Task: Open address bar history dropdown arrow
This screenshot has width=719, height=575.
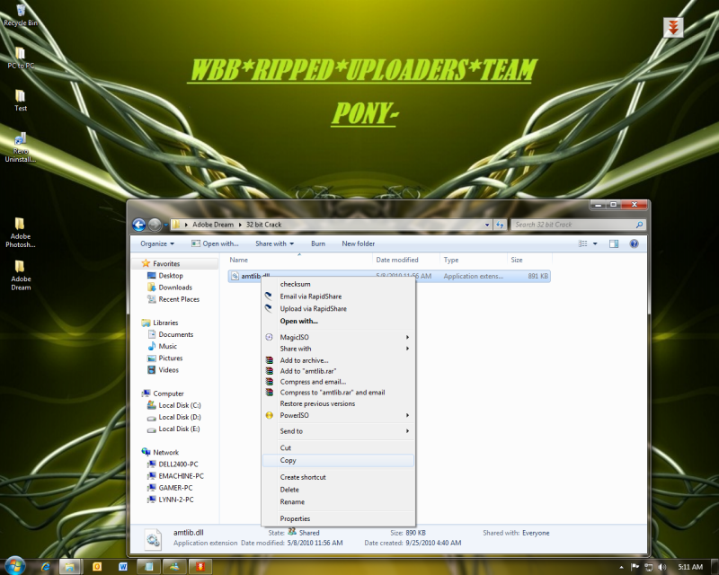Action: (x=487, y=225)
